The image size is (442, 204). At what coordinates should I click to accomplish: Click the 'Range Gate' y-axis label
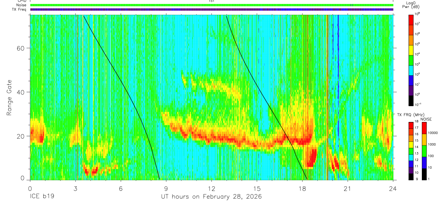(9, 98)
